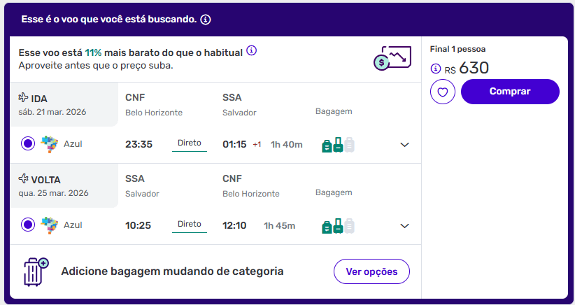Screen dimensions: 575x305
Task: Click luggage add icon at bottom
Action: click(35, 271)
